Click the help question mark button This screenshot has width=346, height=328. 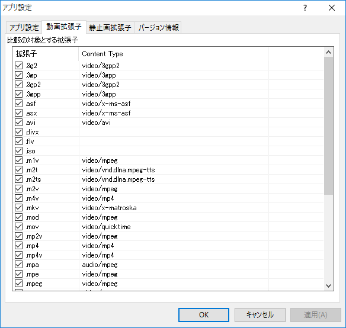(x=305, y=8)
